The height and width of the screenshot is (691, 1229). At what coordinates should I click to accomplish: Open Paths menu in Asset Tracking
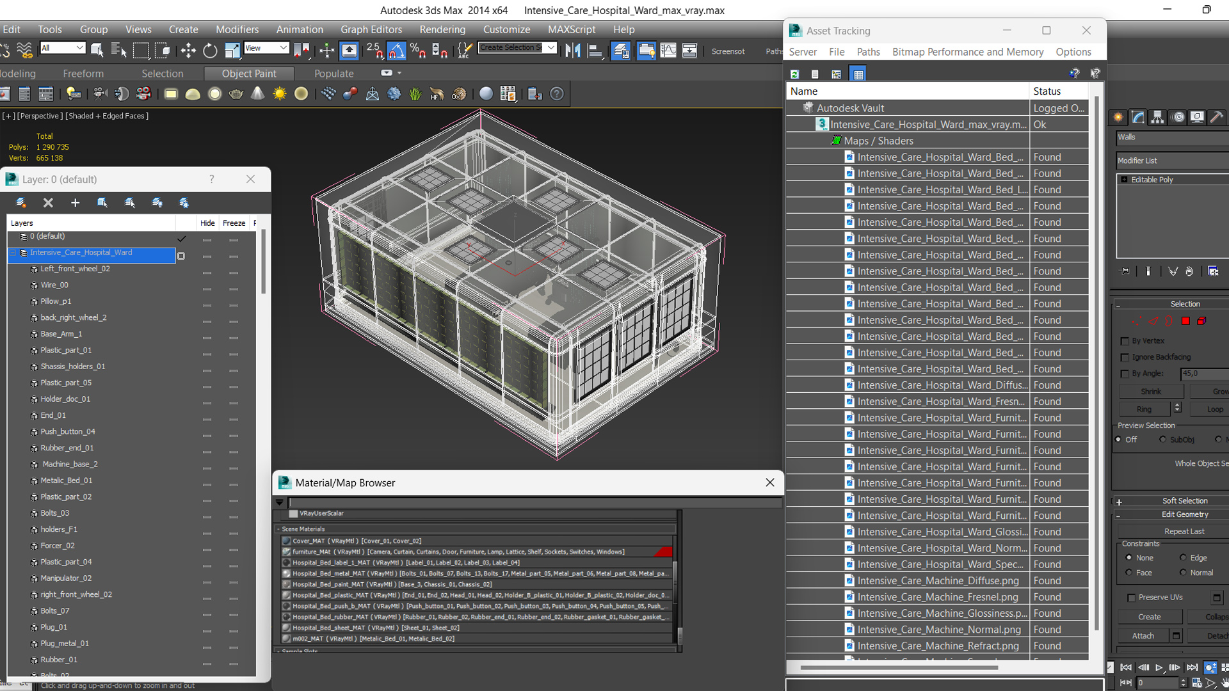pyautogui.click(x=868, y=52)
